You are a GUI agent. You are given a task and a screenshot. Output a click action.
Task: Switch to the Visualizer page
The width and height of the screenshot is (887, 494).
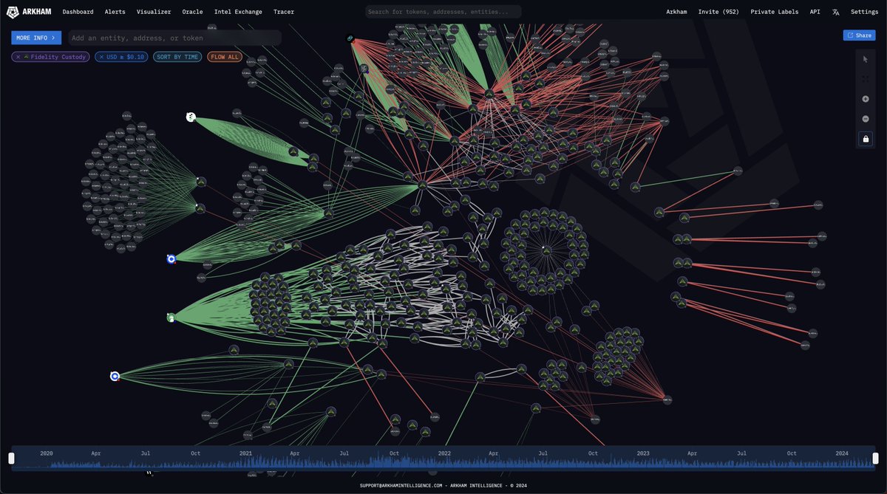(154, 12)
